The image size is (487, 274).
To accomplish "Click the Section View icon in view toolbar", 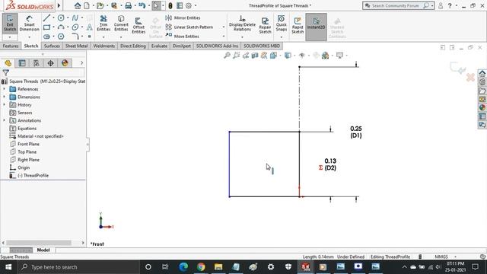I will click(255, 56).
